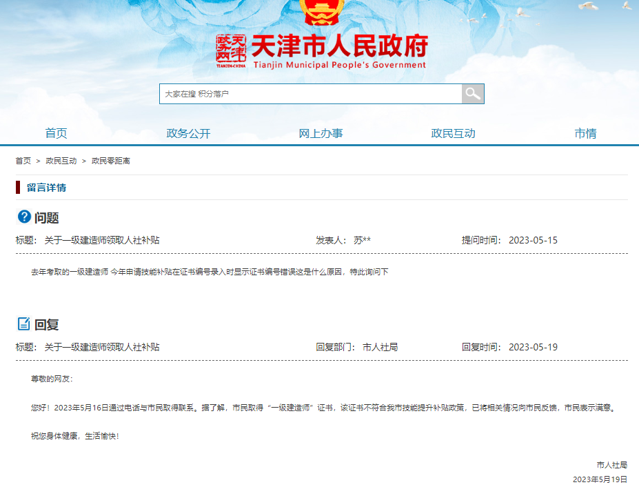Click the reply edit icon beside 回复

pos(24,324)
